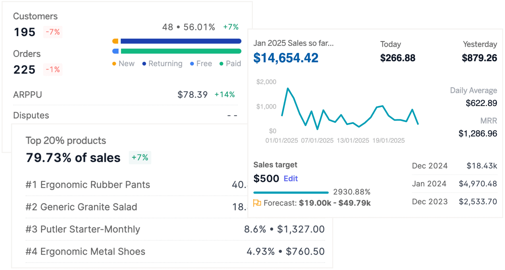
Task: Click the MRR value $1,286.96
Action: click(x=478, y=133)
